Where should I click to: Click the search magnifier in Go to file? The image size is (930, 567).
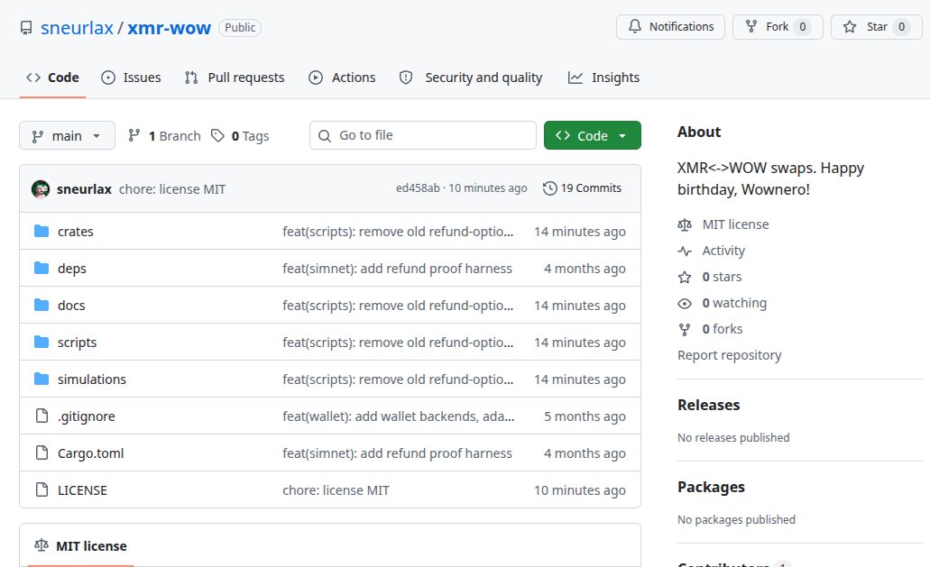325,136
